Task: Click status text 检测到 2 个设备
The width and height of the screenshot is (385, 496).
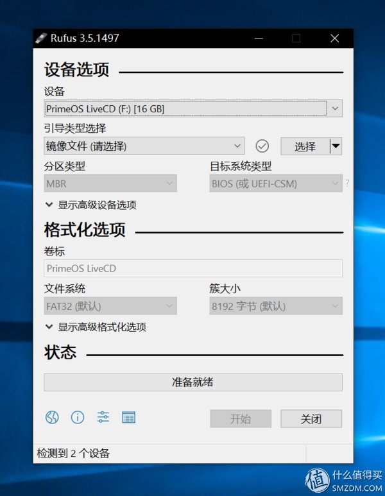Action: pyautogui.click(x=73, y=453)
